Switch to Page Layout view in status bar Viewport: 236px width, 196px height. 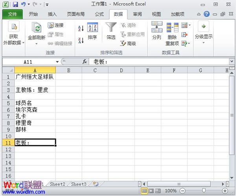pyautogui.click(x=151, y=191)
